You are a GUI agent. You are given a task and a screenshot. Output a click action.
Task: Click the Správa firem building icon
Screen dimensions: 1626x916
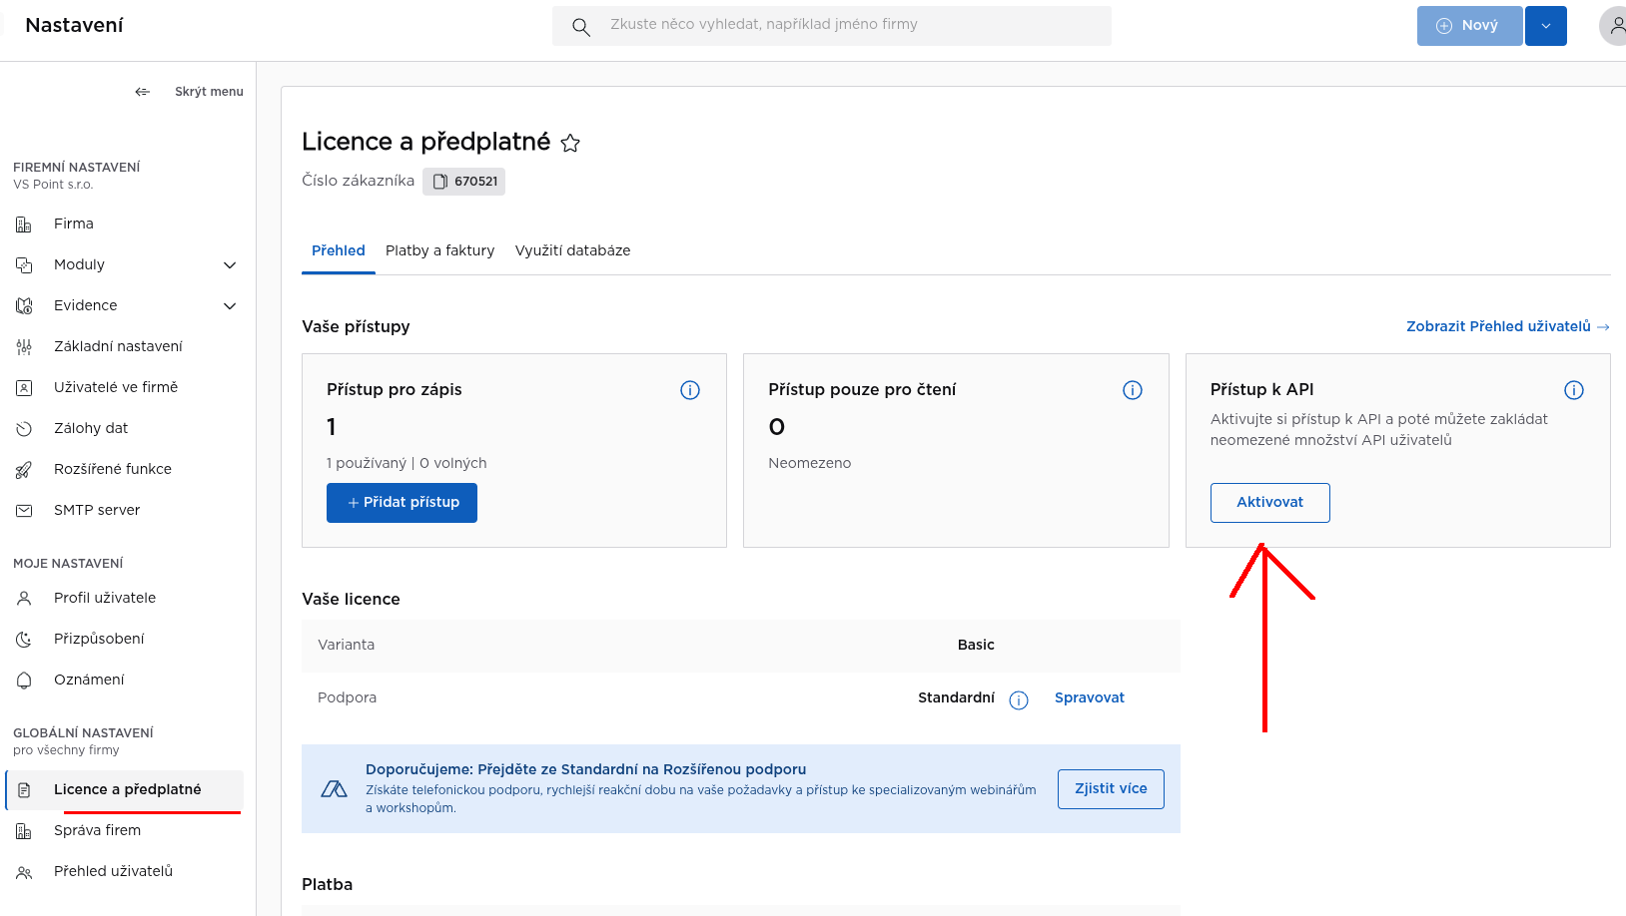(24, 831)
